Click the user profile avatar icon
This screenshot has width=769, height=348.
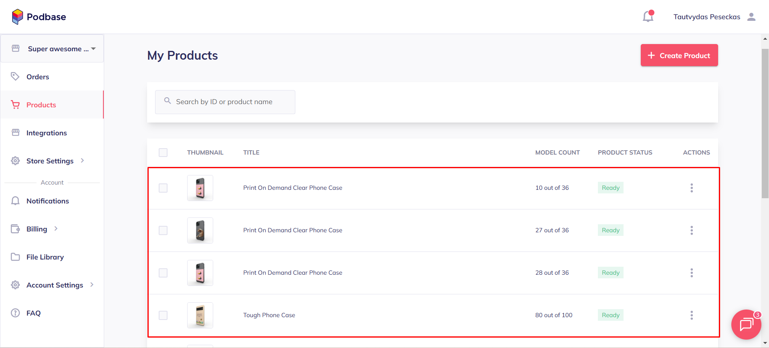tap(751, 17)
